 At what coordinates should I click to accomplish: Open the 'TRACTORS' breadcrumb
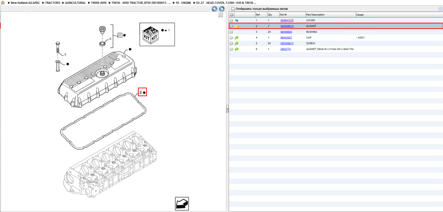(x=53, y=3)
